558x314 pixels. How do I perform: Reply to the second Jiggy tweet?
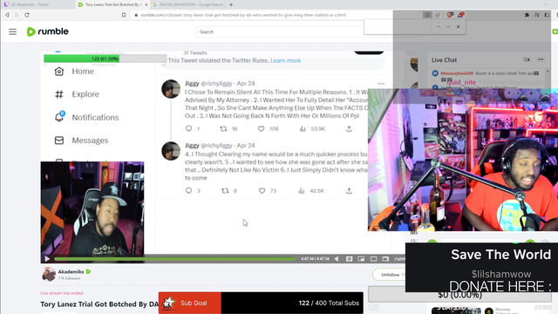click(x=188, y=191)
